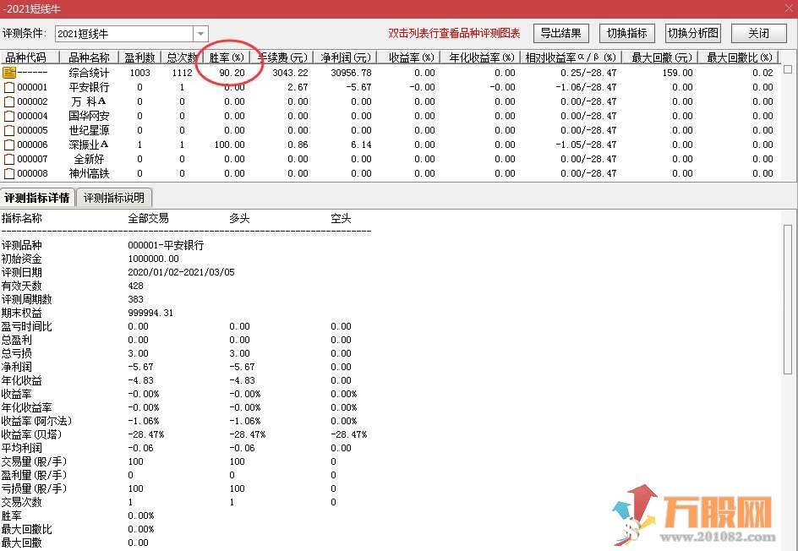Image resolution: width=798 pixels, height=551 pixels.
Task: Click the 切换指标 button
Action: (627, 34)
